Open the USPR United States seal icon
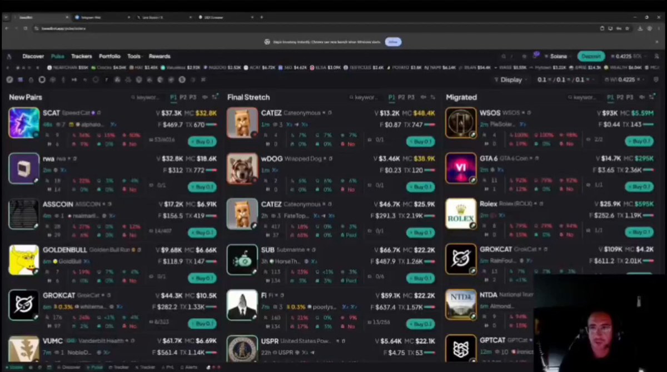The height and width of the screenshot is (372, 667). (x=242, y=348)
